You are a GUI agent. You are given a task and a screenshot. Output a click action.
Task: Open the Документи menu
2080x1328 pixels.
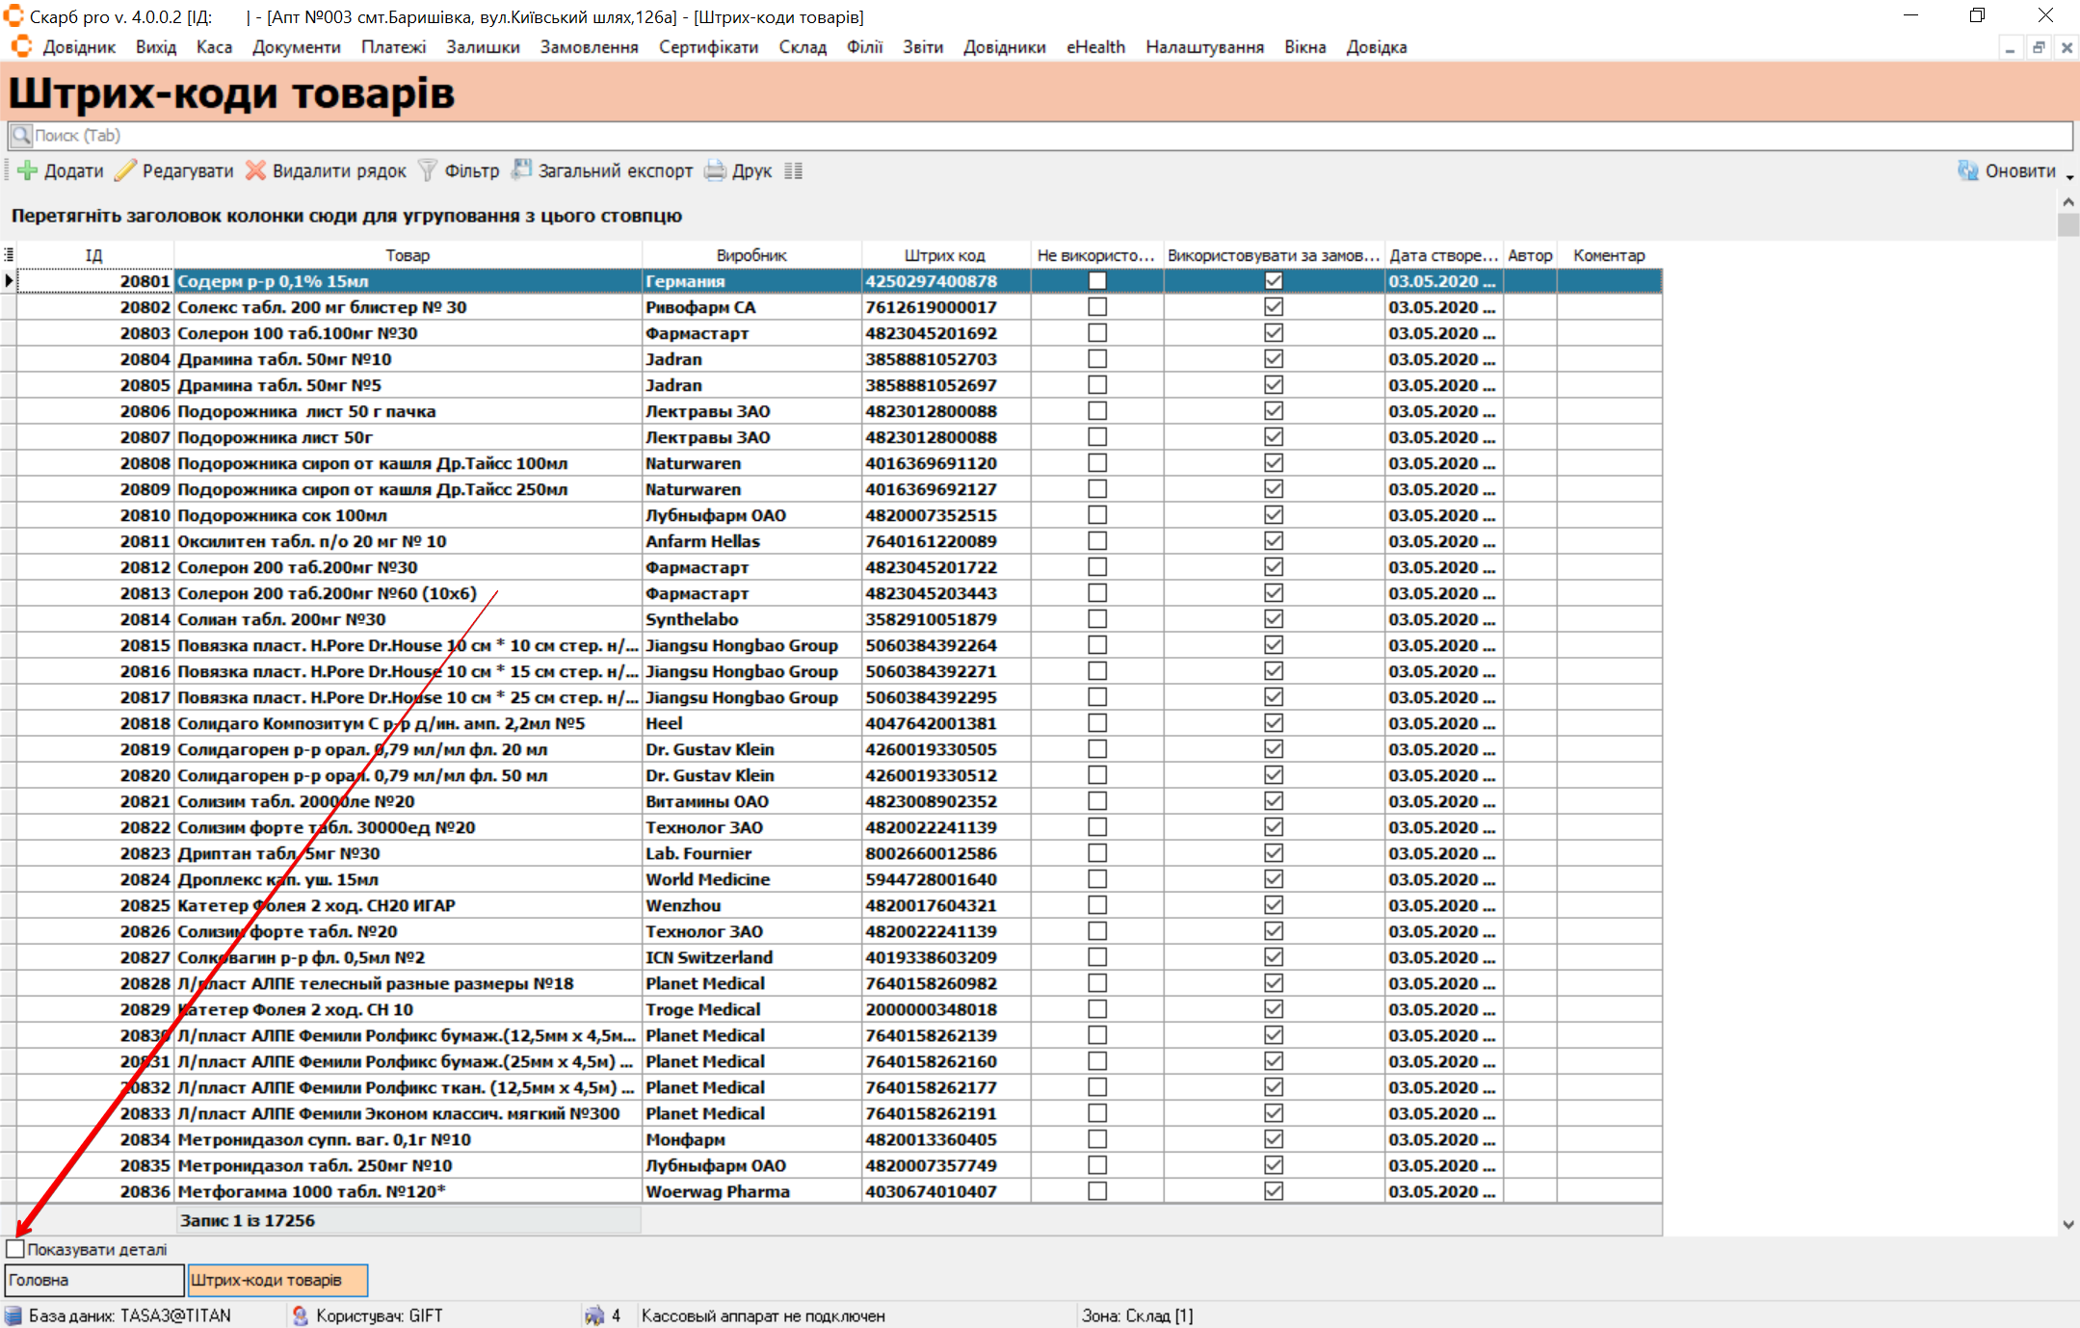[x=296, y=47]
